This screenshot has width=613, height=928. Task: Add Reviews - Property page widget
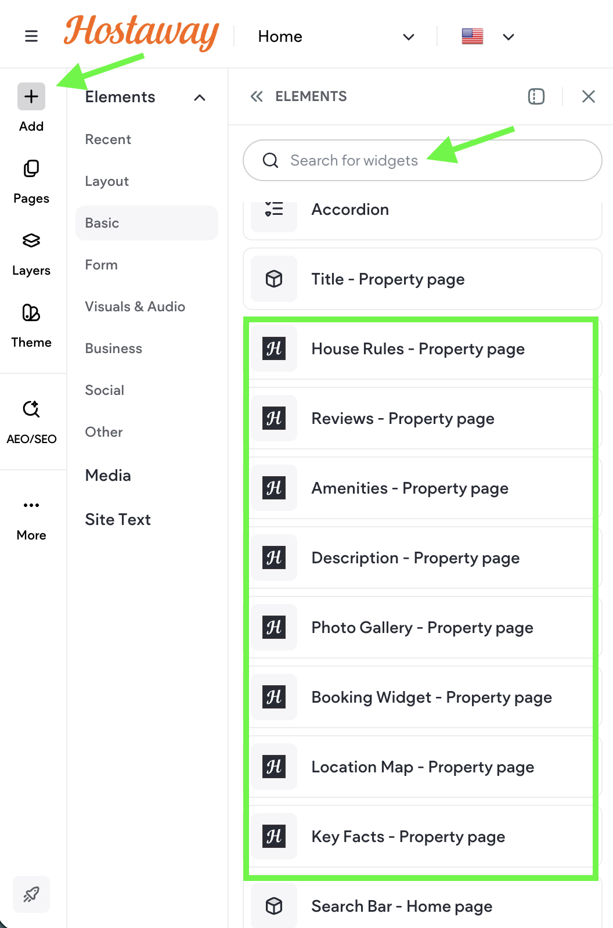coord(423,418)
